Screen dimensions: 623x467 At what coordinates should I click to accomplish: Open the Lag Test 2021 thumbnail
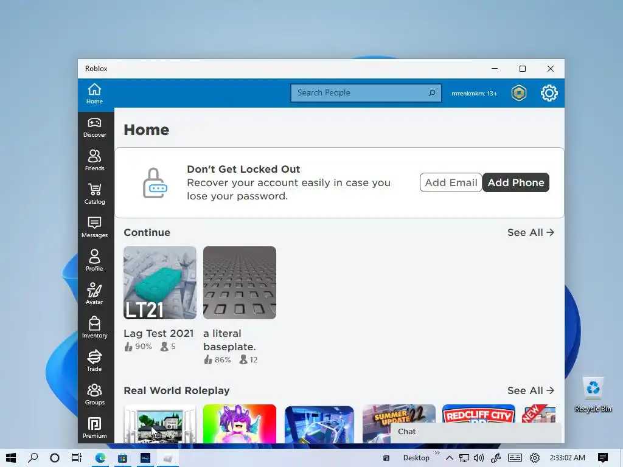coord(160,283)
